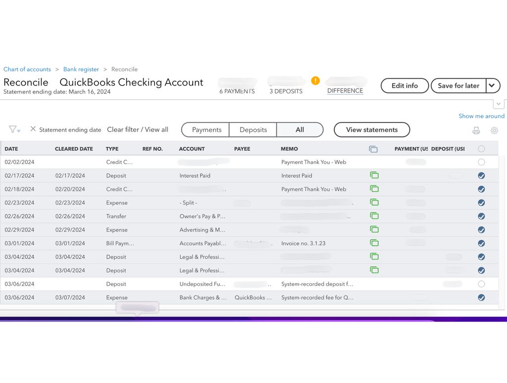Uncheck the 02/26/2024 Owner's Pay transfer
Screen dimensions: 507x383
pyautogui.click(x=481, y=216)
